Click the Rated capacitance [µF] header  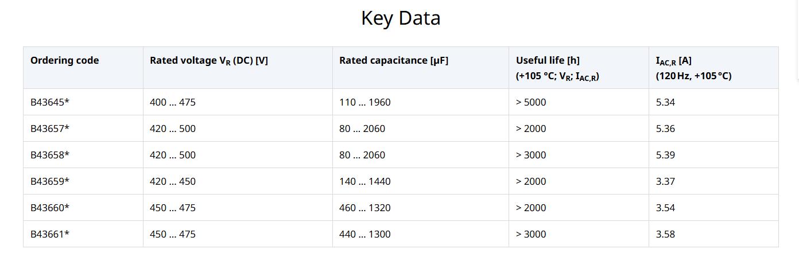coord(394,60)
